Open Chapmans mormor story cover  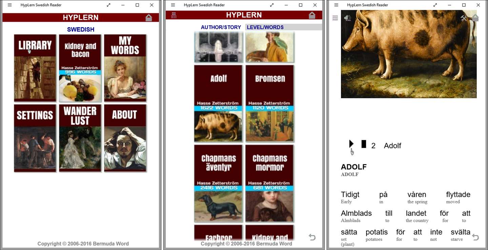point(270,183)
